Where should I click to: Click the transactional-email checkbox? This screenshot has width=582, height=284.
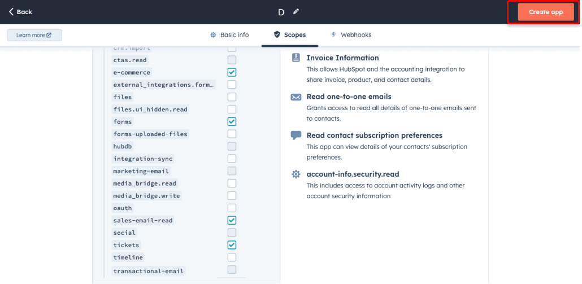coord(232,269)
